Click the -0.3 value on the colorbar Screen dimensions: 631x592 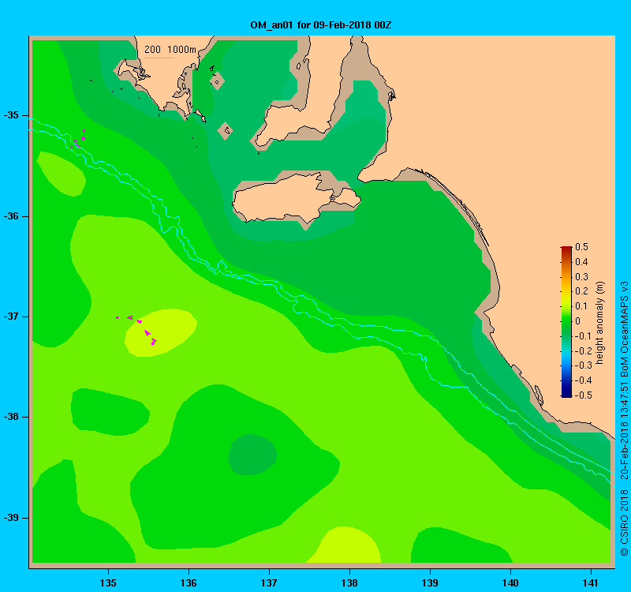point(583,365)
